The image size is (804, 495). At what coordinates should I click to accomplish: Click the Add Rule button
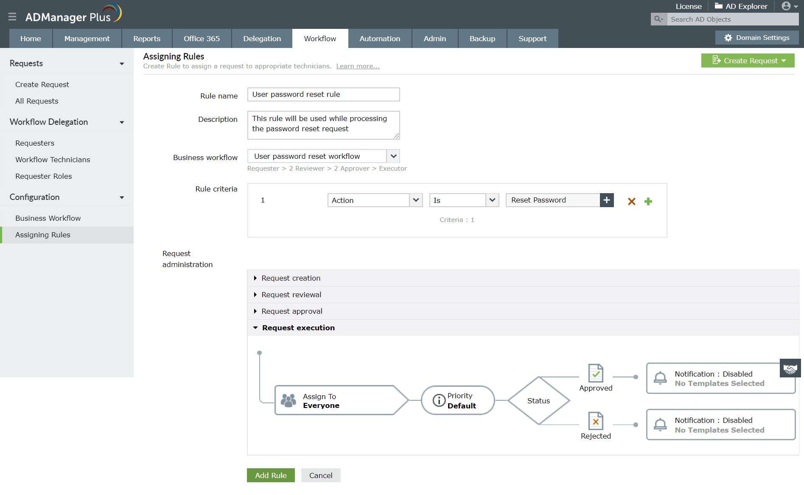pyautogui.click(x=270, y=475)
